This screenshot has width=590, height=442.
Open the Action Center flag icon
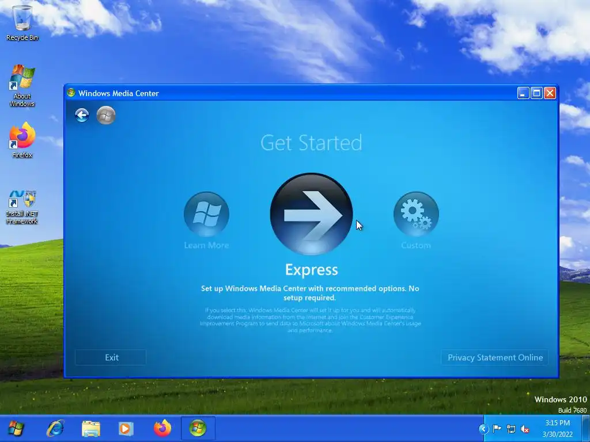click(x=497, y=428)
